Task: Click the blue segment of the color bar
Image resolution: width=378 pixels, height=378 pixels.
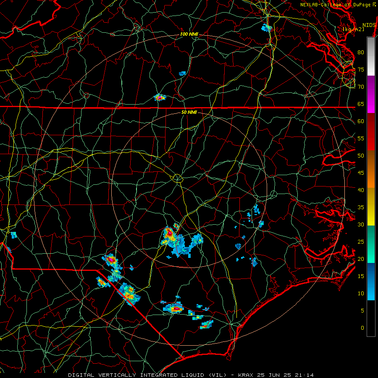Action: [371, 281]
